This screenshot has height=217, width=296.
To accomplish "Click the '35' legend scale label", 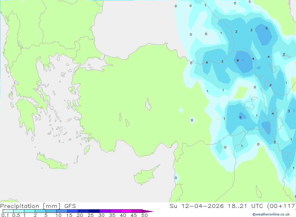I will coord(112,215).
